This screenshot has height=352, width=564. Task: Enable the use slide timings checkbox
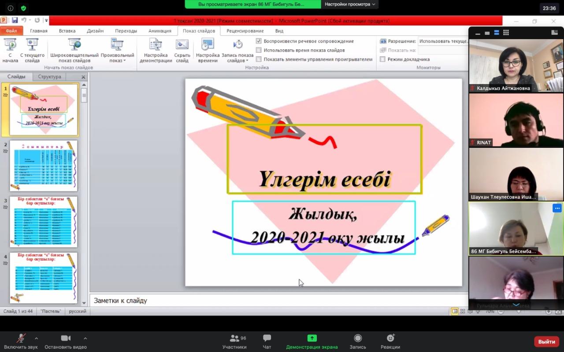tap(259, 50)
